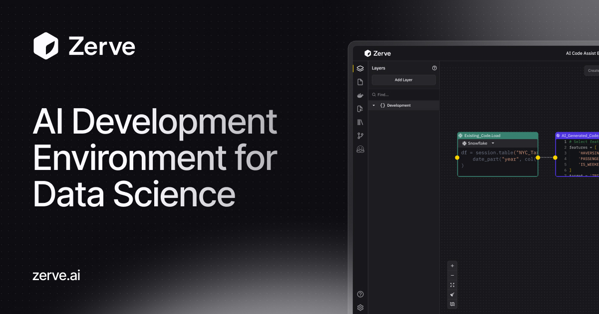
Task: Open the file import panel icon
Action: 360,109
